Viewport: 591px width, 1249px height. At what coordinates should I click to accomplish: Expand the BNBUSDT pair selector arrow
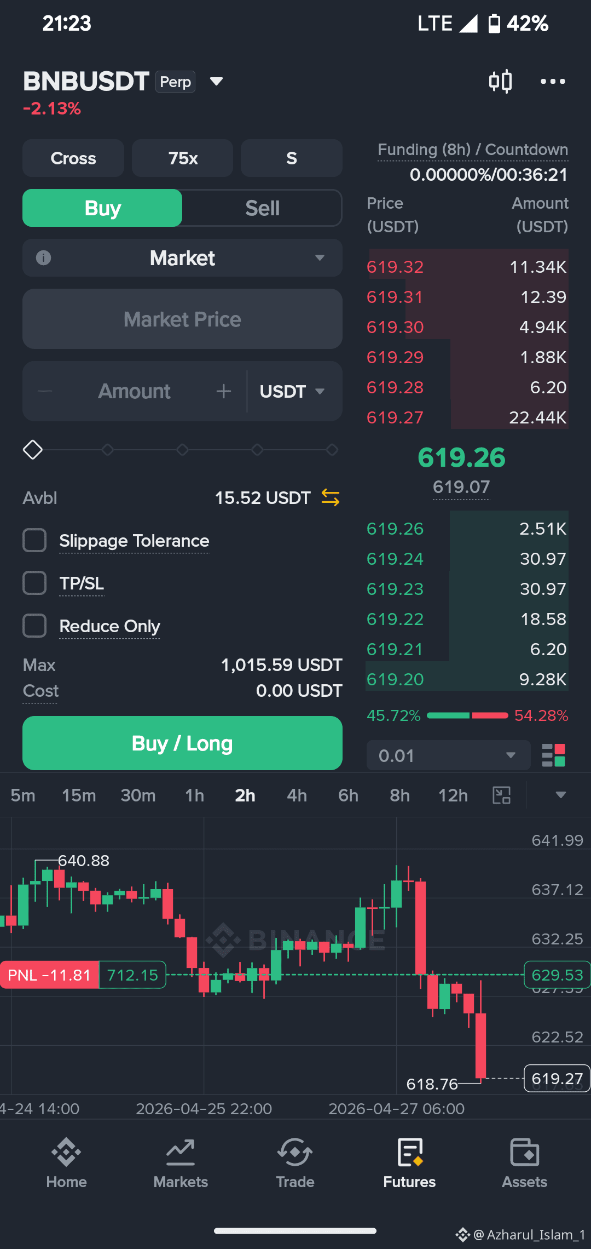(217, 82)
